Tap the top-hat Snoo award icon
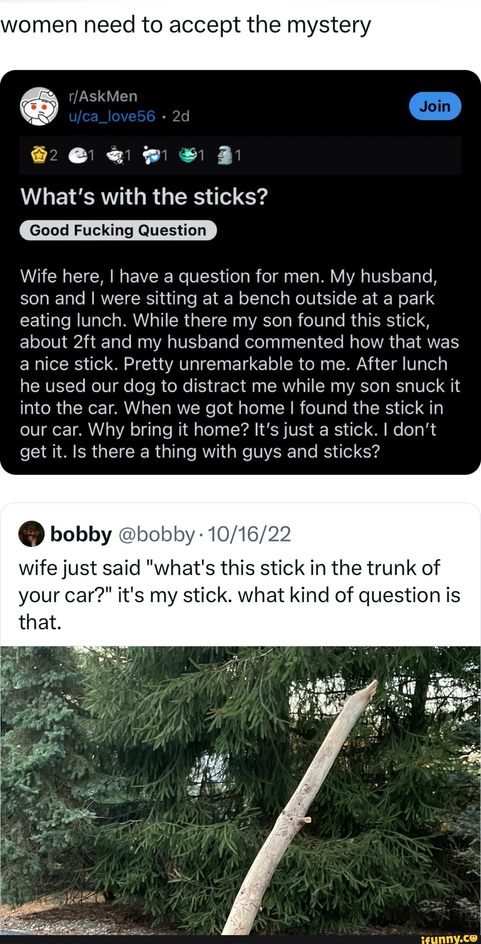Viewport: 481px width, 944px height. (x=114, y=155)
